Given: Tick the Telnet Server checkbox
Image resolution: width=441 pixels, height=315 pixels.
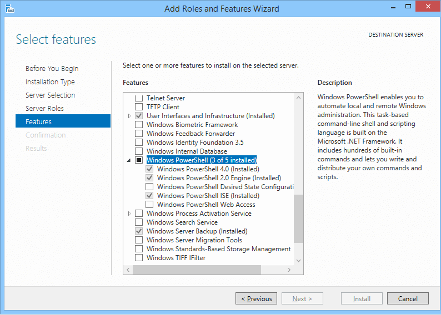Looking at the screenshot, I should click(x=139, y=98).
